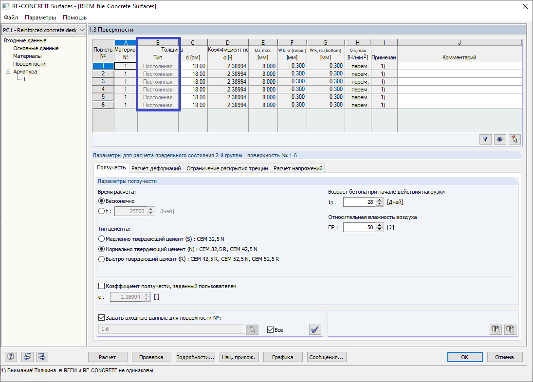The width and height of the screenshot is (533, 382).
Task: Decrease t0 concrete age spinner down
Action: 380,204
